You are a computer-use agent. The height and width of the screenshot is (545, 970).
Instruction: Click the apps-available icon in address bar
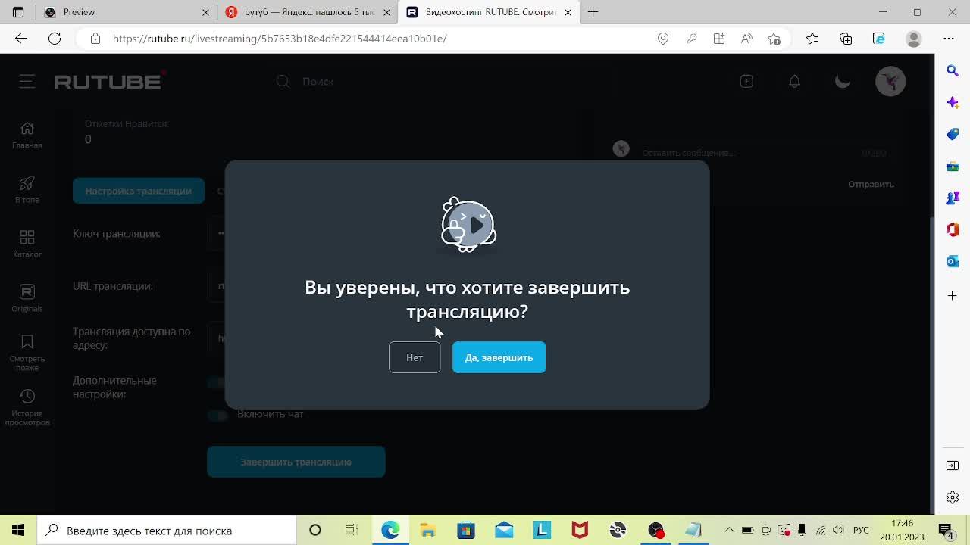[719, 39]
